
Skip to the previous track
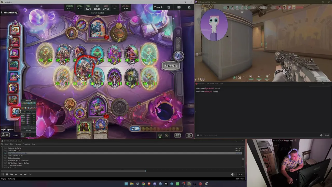pos(11,175)
